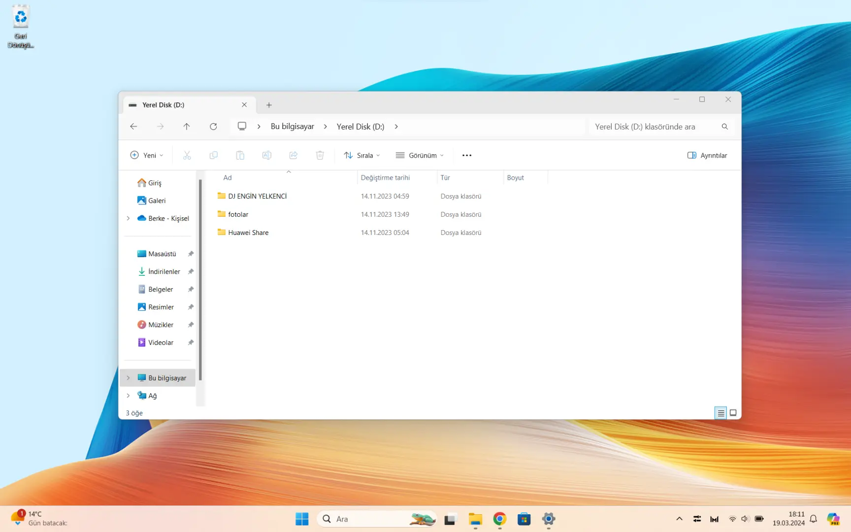Navigate up one folder level

tap(187, 127)
